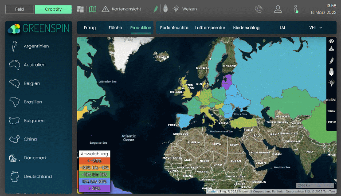Click the folded map icon in top bar
Screen dimensions: 341x196
[92, 9]
